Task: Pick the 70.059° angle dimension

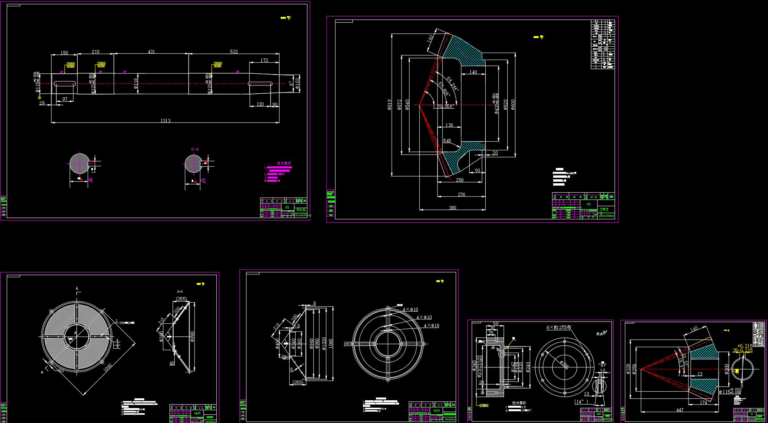Action: pyautogui.click(x=446, y=106)
